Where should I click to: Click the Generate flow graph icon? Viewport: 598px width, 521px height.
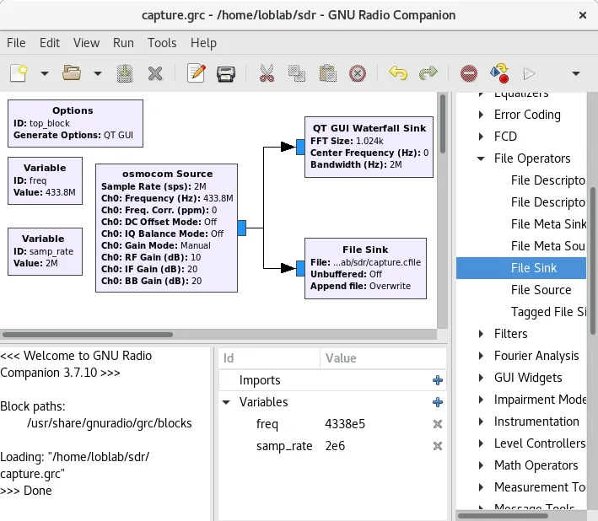[x=499, y=73]
